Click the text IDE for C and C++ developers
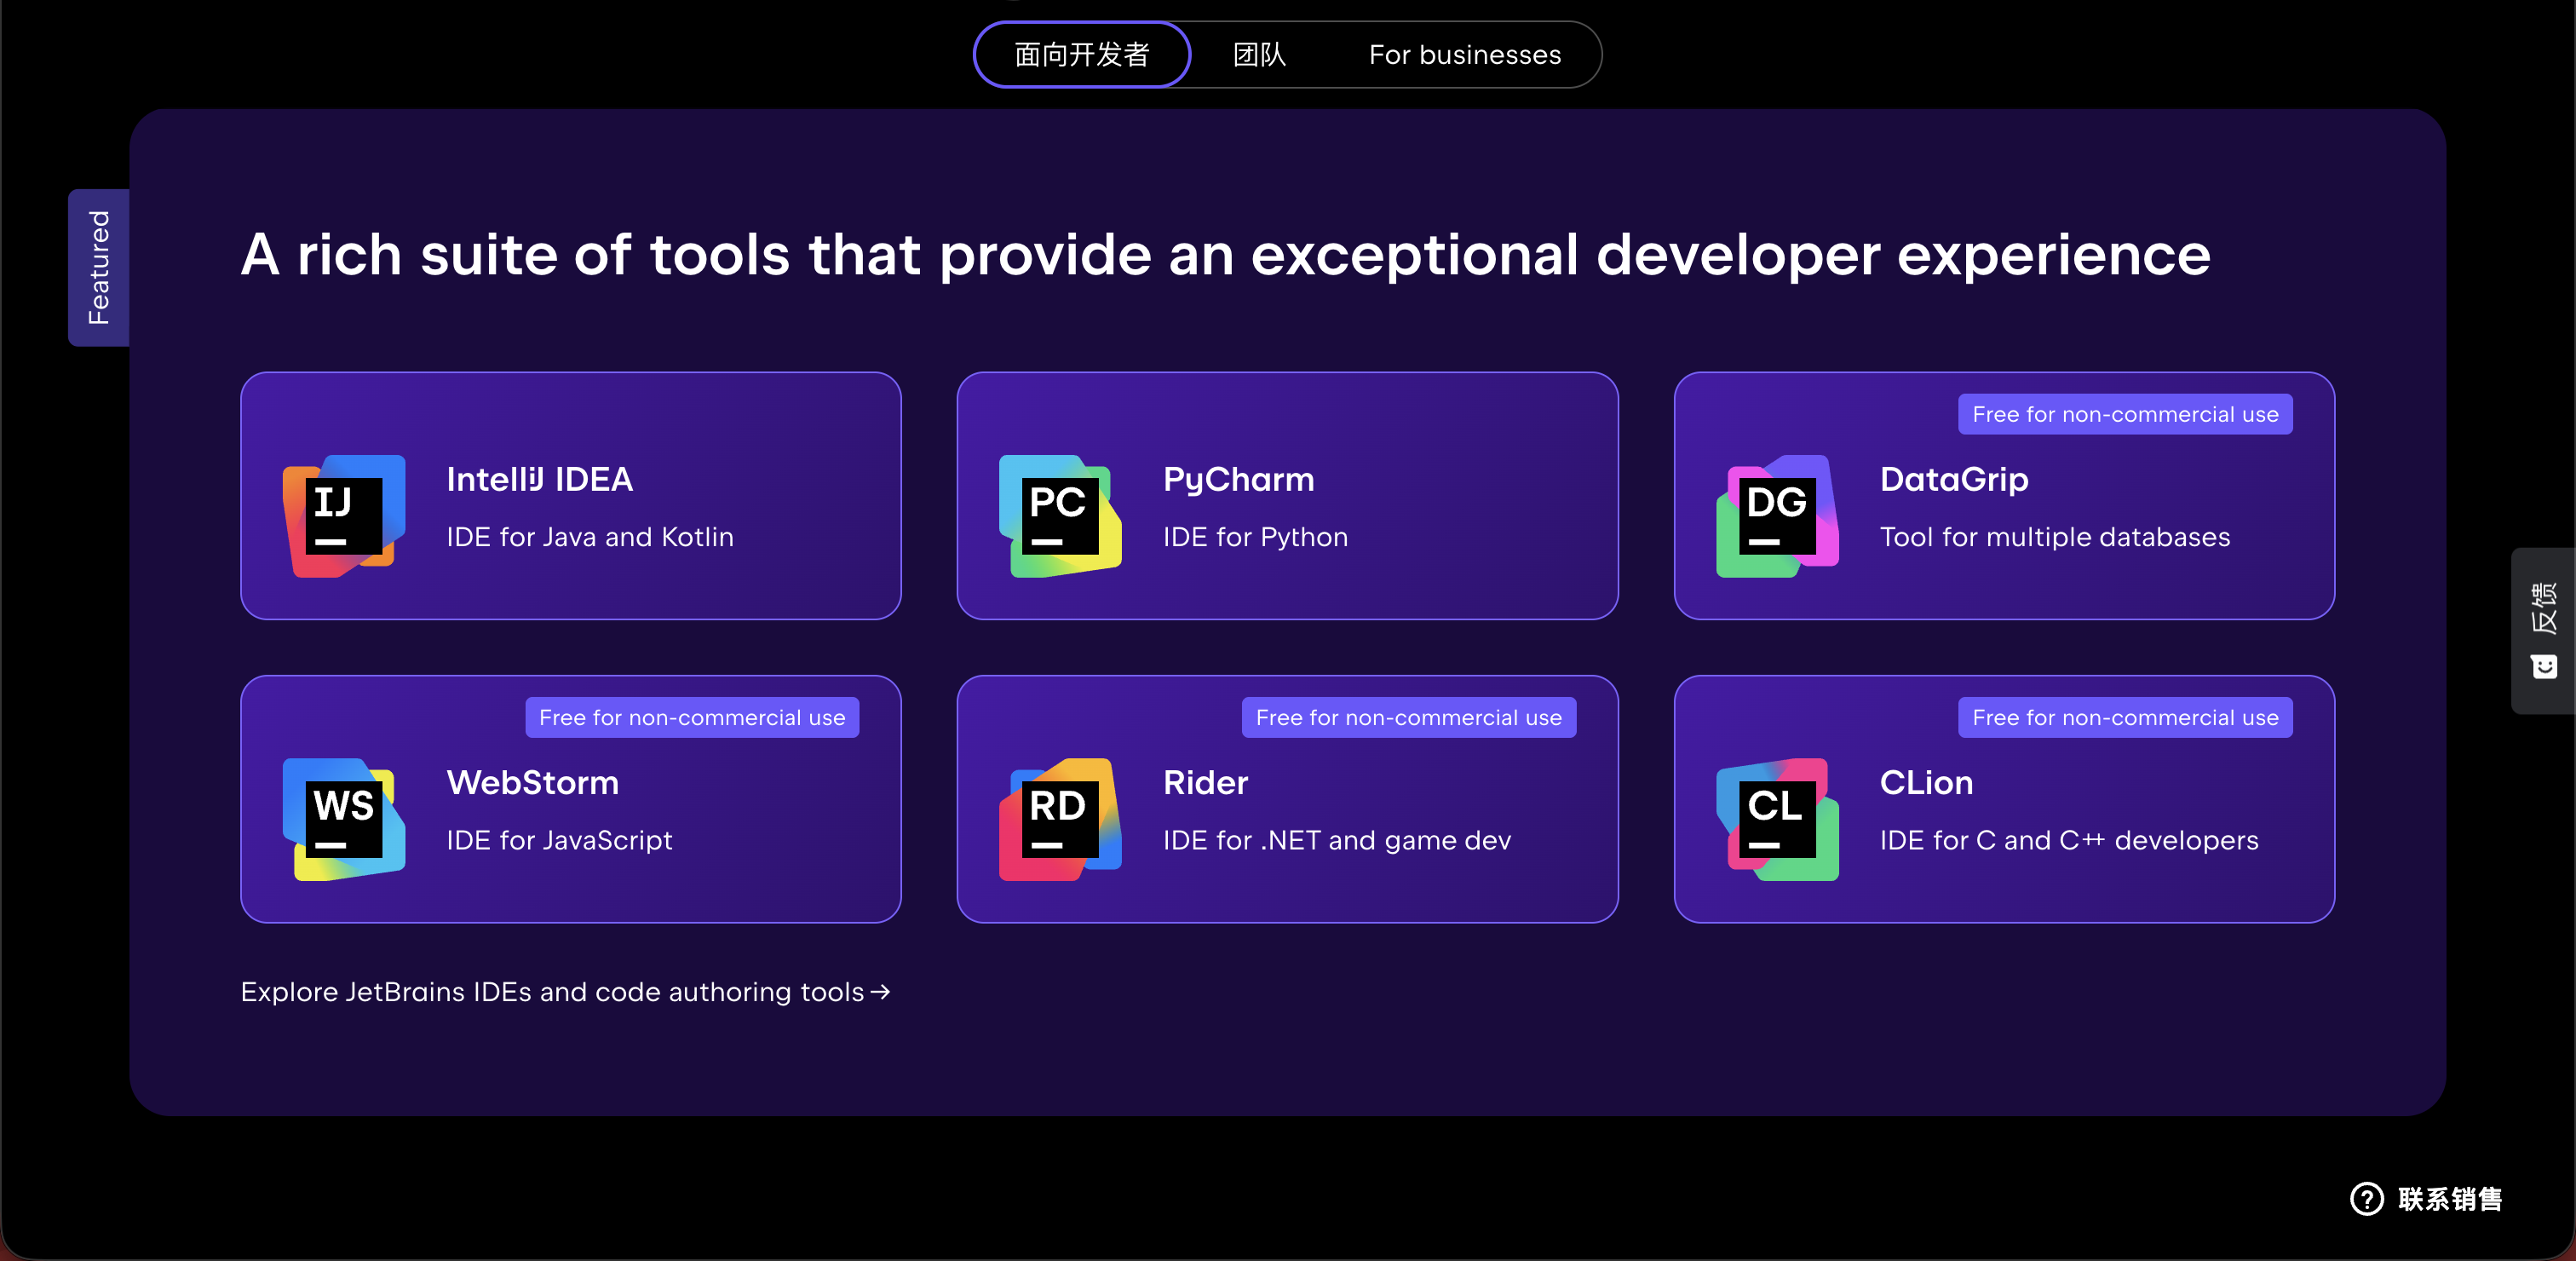 [2068, 840]
